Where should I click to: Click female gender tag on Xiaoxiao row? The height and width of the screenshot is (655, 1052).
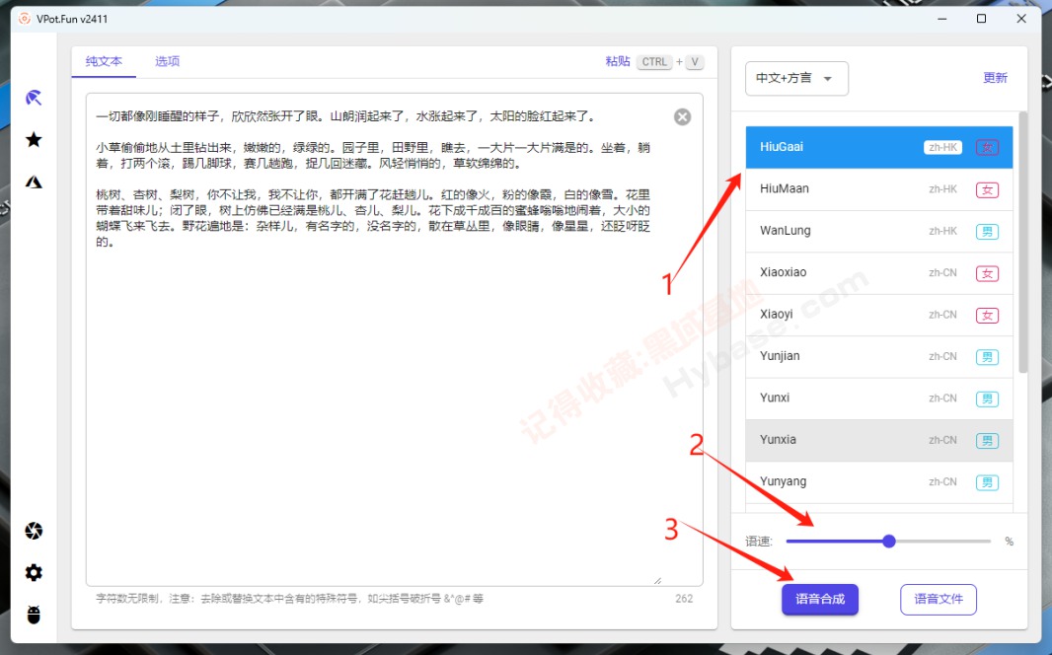pyautogui.click(x=987, y=273)
